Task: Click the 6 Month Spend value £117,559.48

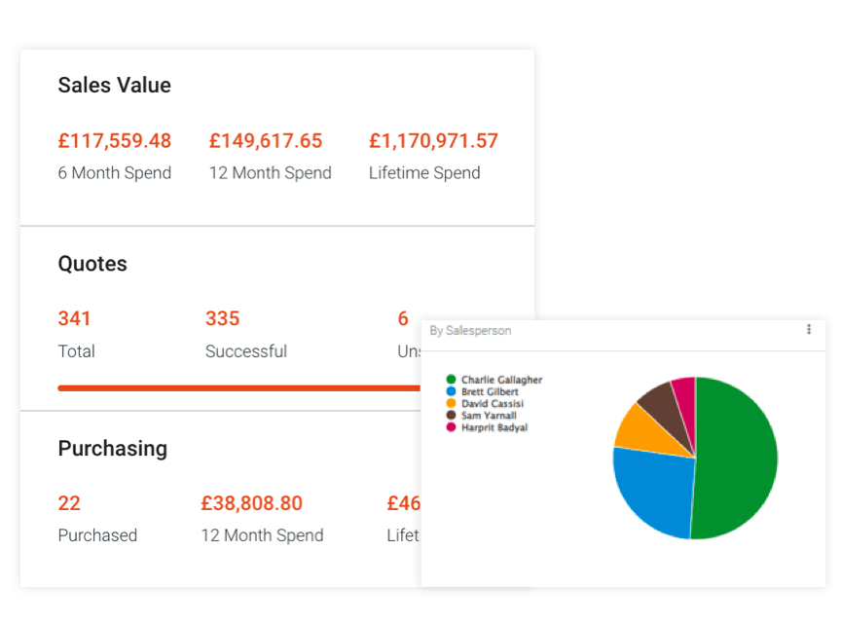Action: 114,141
